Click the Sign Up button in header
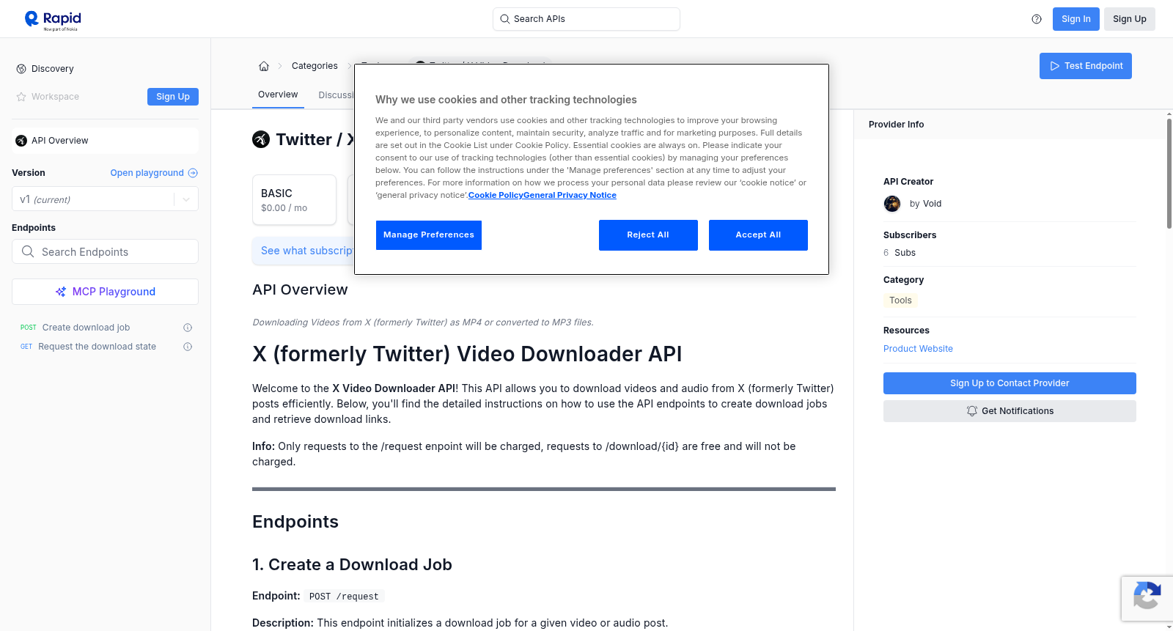Image resolution: width=1173 pixels, height=631 pixels. coord(1130,19)
